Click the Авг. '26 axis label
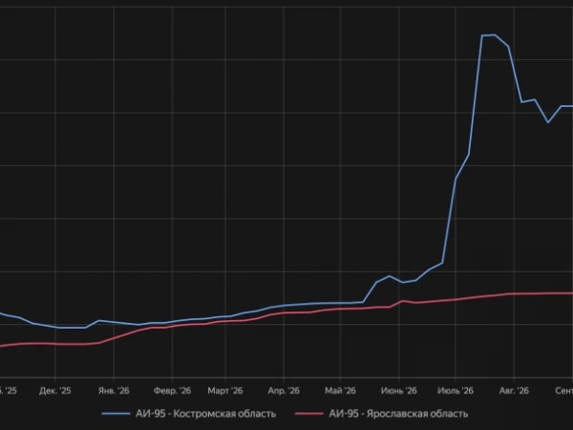This screenshot has height=430, width=573. tap(514, 391)
